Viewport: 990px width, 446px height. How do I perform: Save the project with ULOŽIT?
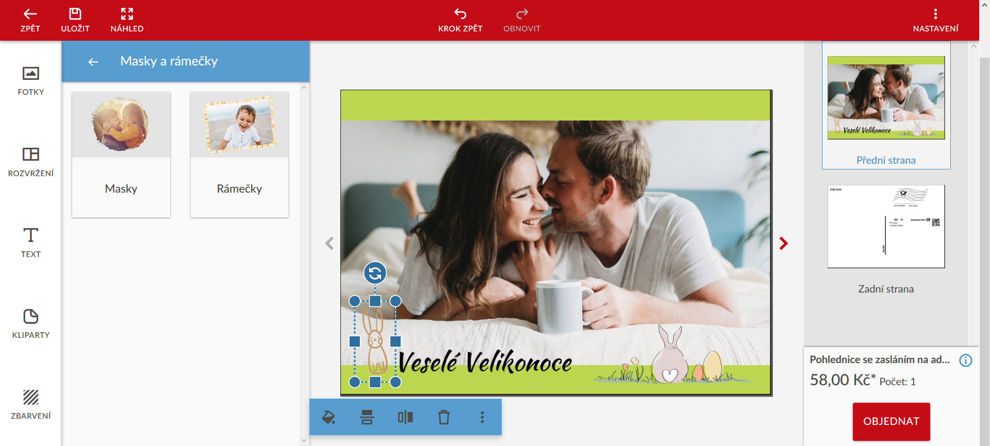[x=75, y=20]
